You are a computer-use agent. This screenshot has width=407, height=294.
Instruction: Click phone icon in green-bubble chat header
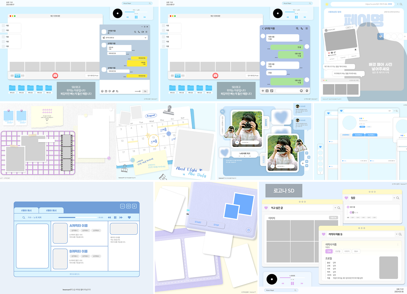point(302,28)
